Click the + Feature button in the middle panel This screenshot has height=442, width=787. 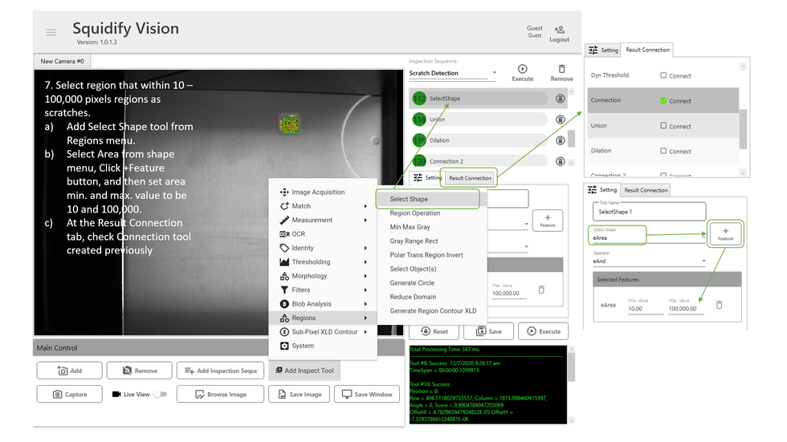[548, 221]
